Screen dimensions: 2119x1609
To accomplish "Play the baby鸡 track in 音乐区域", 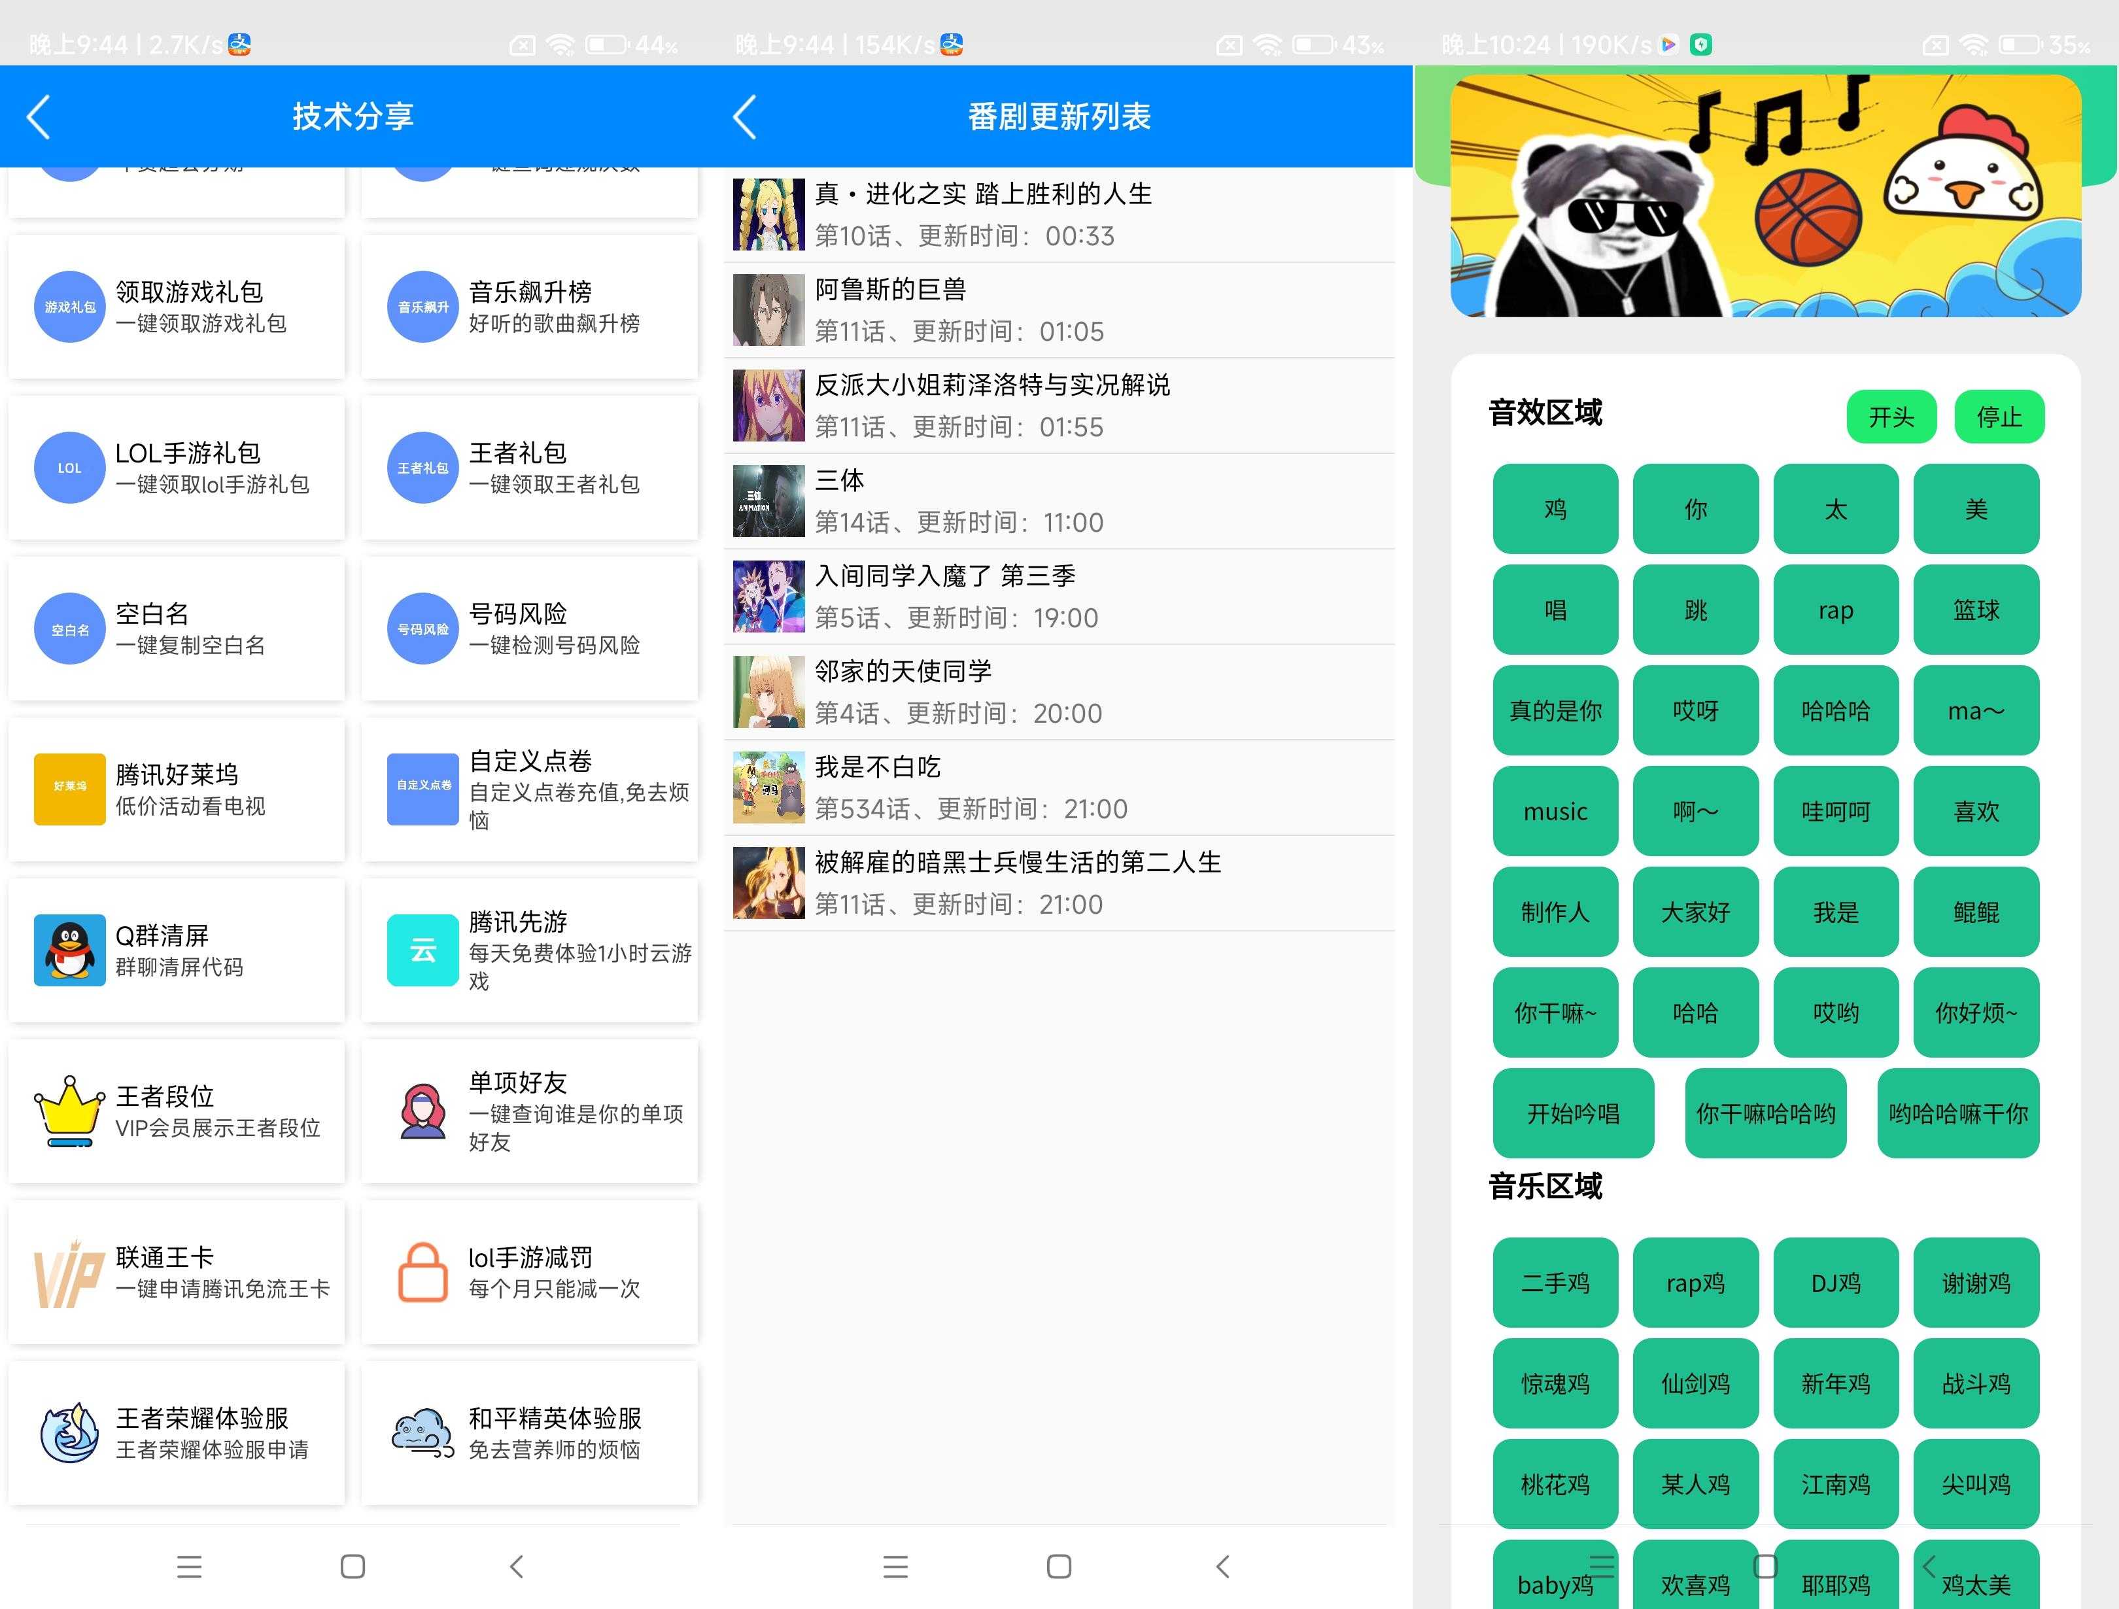I will (x=1555, y=1583).
